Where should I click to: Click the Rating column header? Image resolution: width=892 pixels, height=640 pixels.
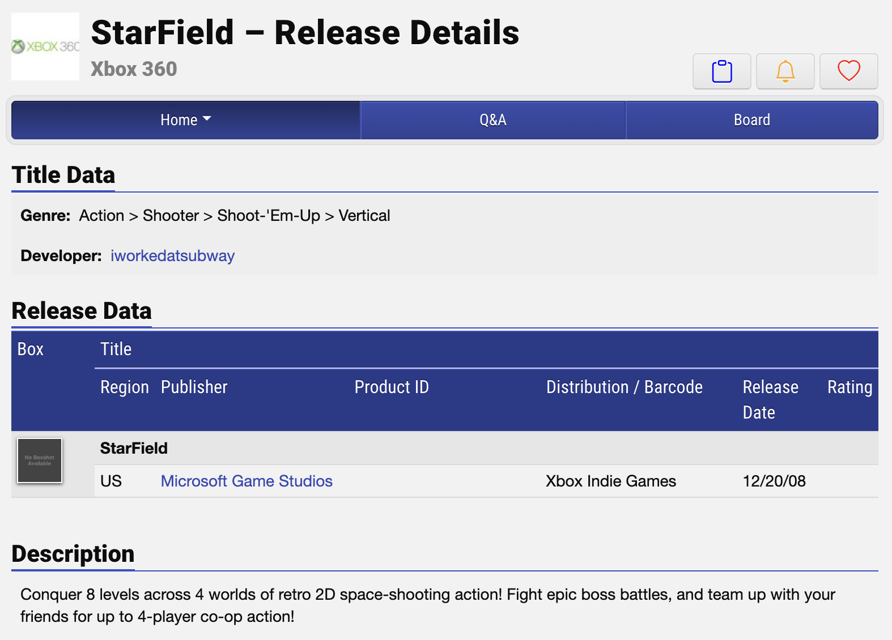(849, 387)
